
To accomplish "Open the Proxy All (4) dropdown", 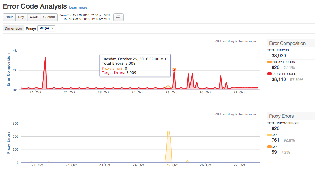I will (x=46, y=28).
